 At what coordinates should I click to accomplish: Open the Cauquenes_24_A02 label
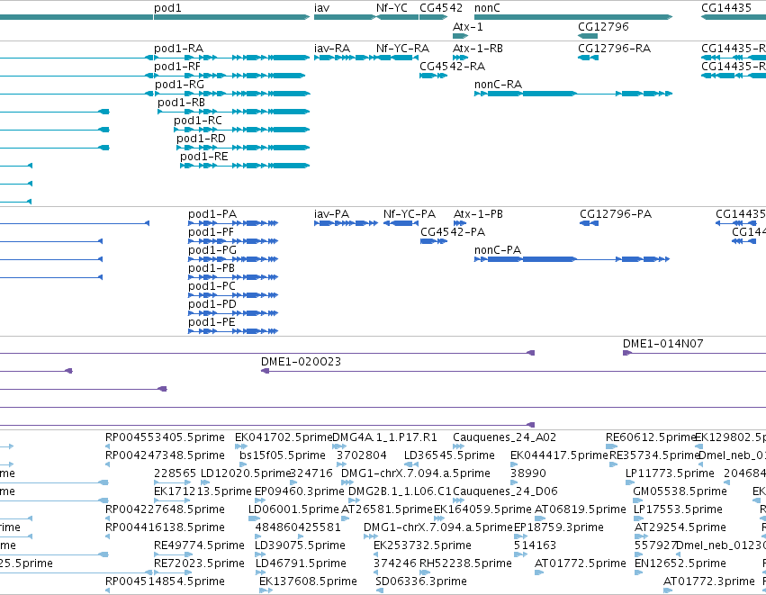(x=505, y=437)
